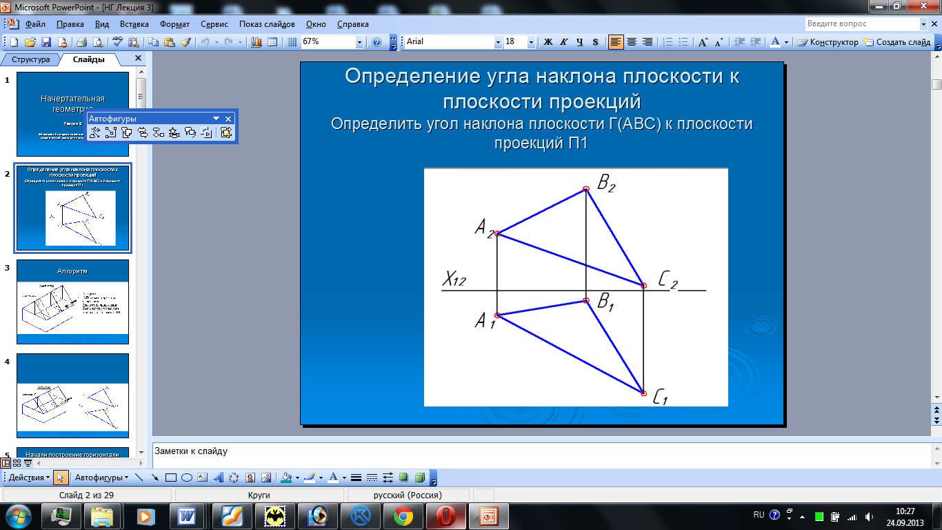Open Arrow Style options on the drawing toolbar

click(388, 478)
